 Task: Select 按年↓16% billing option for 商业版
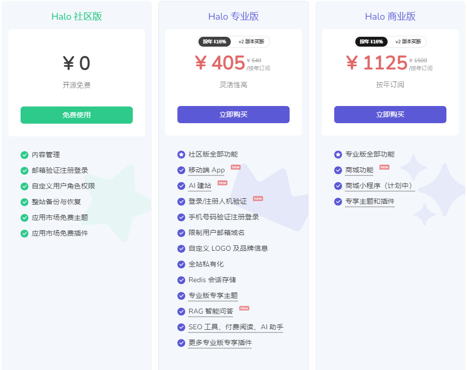pos(370,42)
